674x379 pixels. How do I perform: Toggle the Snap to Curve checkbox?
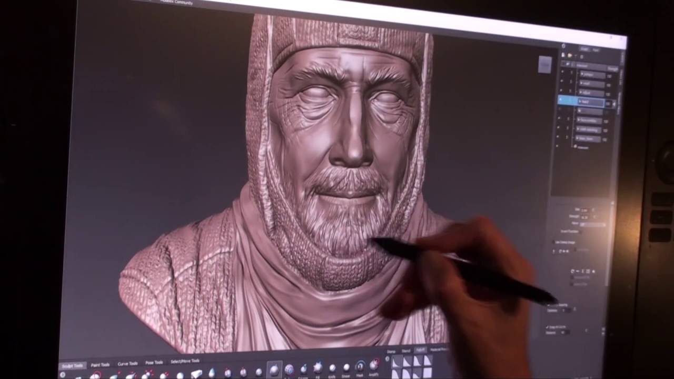(547, 327)
